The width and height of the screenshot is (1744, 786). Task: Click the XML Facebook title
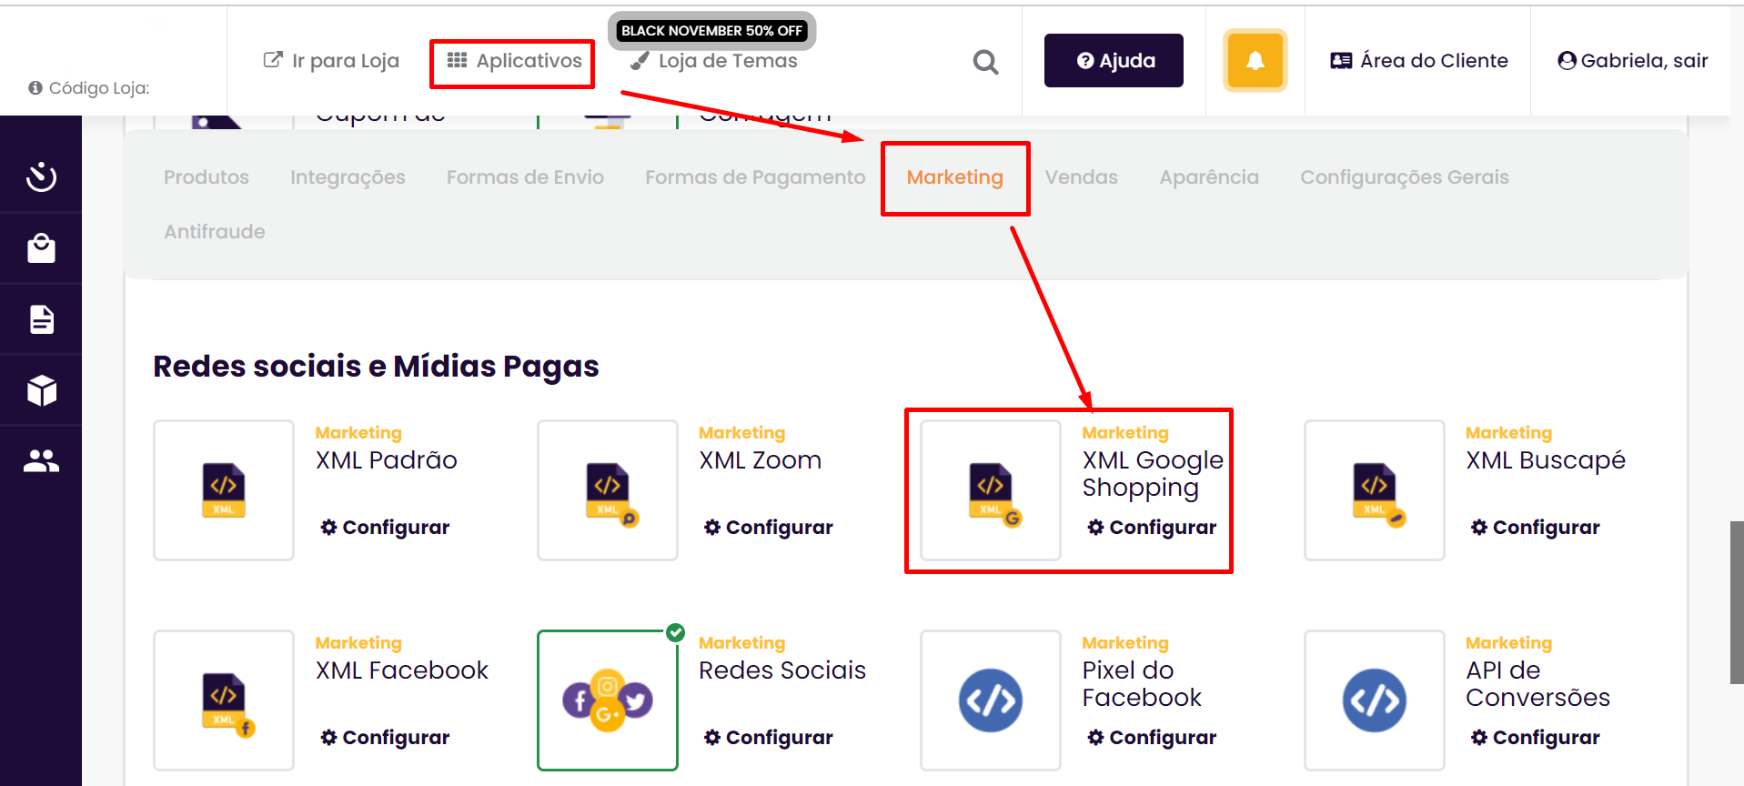(402, 670)
